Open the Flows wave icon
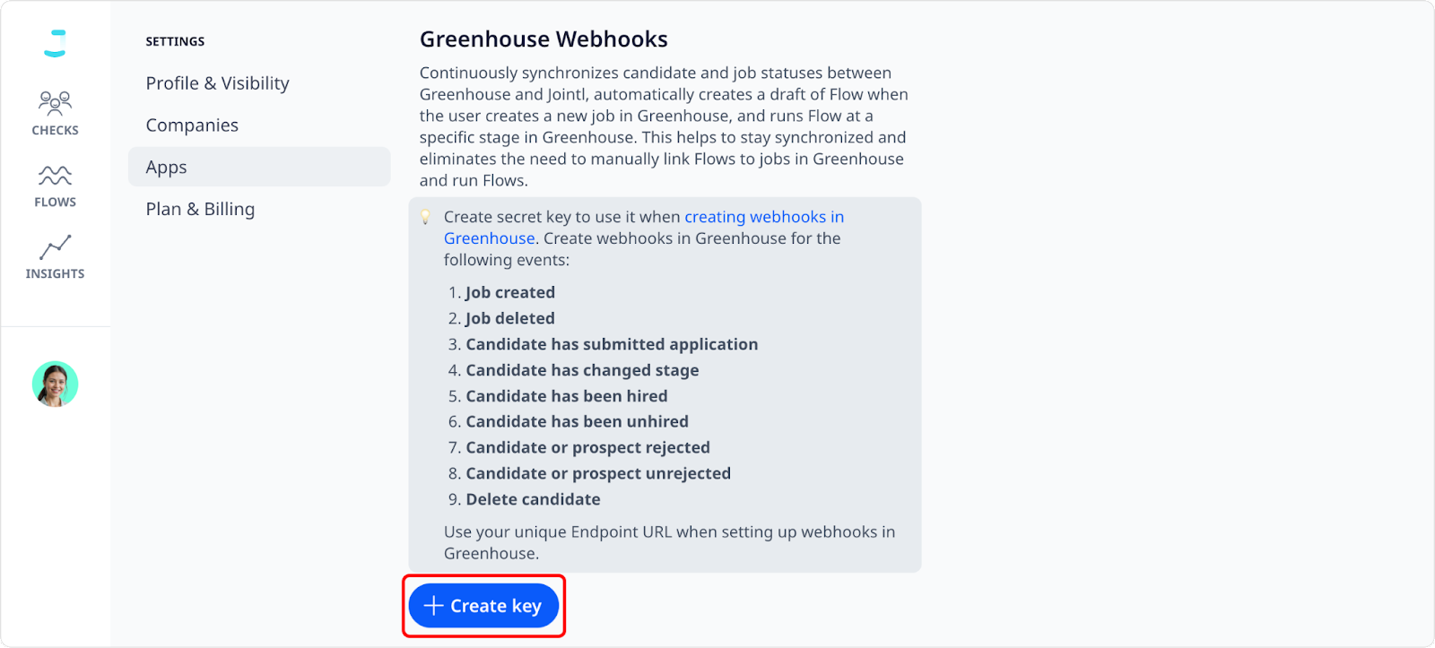The width and height of the screenshot is (1435, 648). tap(55, 175)
